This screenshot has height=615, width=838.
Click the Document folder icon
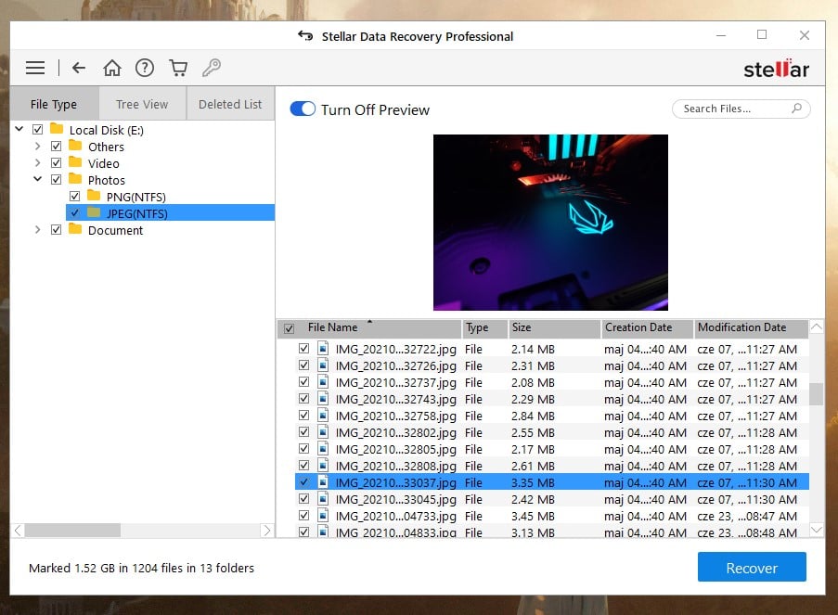point(75,229)
